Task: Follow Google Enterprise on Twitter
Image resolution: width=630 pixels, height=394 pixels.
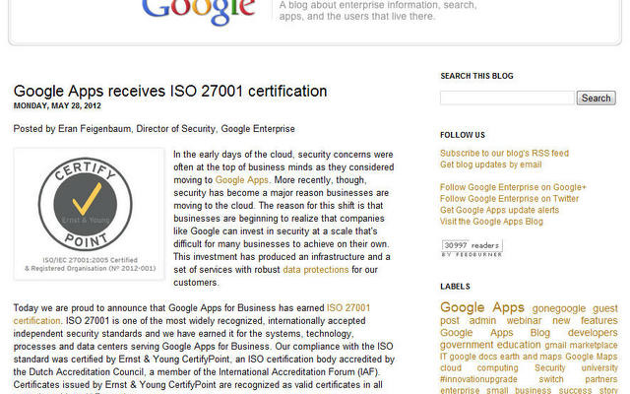Action: 509,199
